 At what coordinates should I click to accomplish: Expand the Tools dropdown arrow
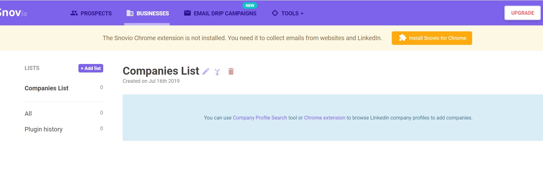pyautogui.click(x=302, y=13)
